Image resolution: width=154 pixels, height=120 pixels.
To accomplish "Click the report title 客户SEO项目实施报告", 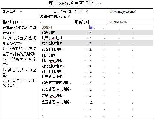I will pos(73,3).
